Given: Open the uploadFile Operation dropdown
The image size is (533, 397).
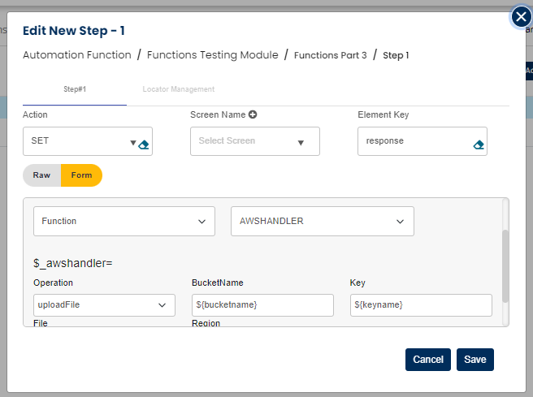Looking at the screenshot, I should pos(104,305).
